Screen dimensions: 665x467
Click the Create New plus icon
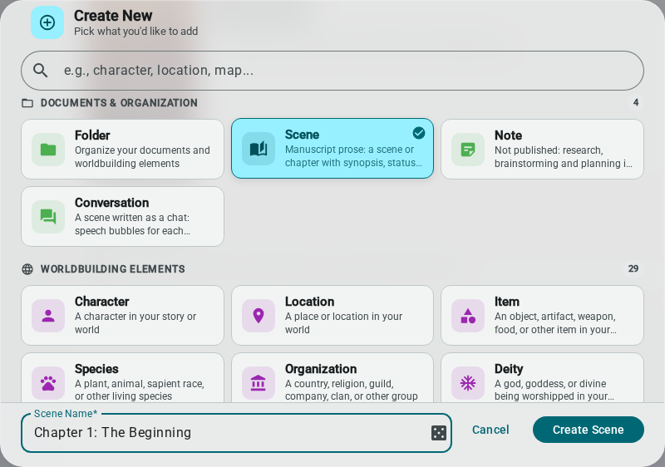point(47,22)
